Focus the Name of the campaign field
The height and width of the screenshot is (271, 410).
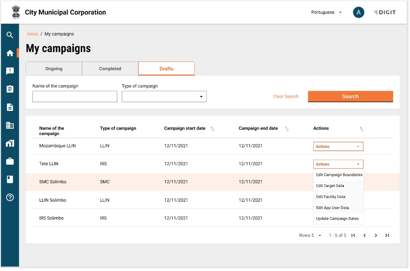click(x=75, y=96)
